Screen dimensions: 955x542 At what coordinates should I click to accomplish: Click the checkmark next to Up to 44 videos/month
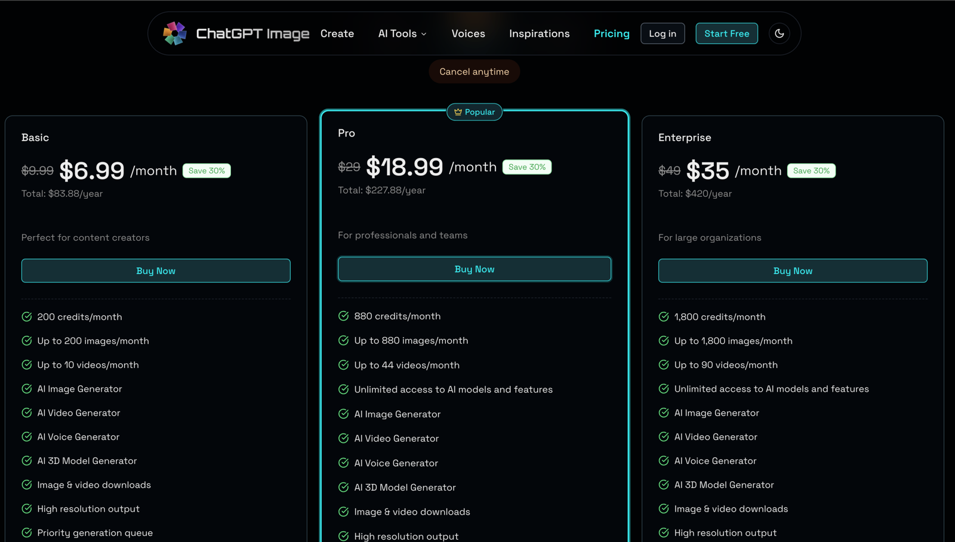343,365
